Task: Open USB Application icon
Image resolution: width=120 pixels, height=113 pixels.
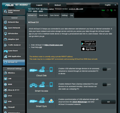Action: tap(5, 57)
